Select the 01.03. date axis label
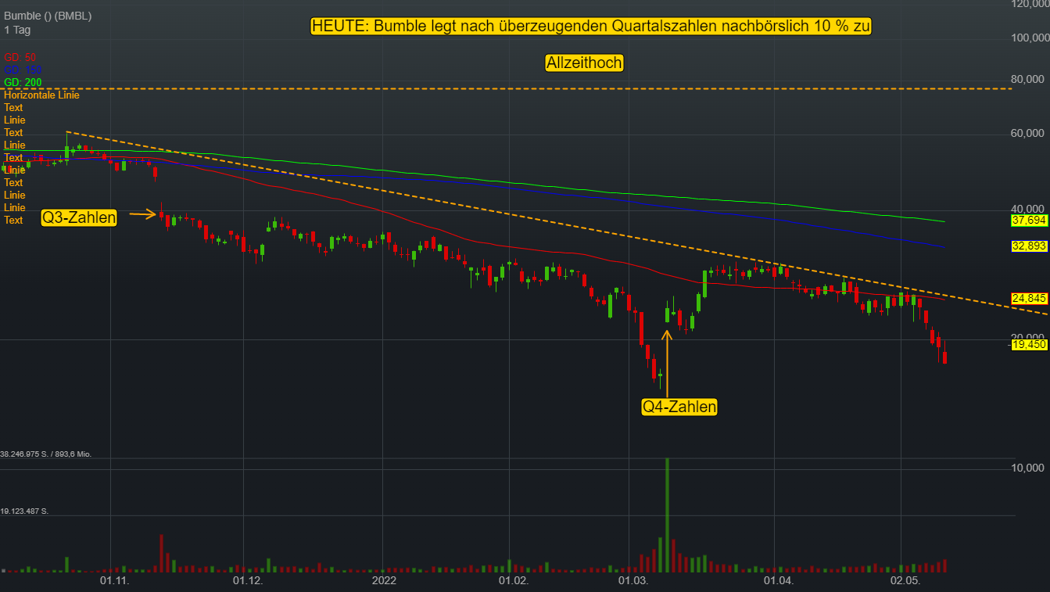 (634, 581)
